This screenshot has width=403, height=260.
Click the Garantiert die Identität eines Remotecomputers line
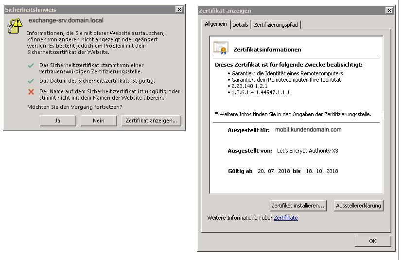click(287, 73)
